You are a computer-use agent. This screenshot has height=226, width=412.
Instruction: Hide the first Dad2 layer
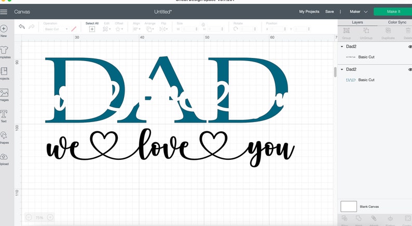410,47
